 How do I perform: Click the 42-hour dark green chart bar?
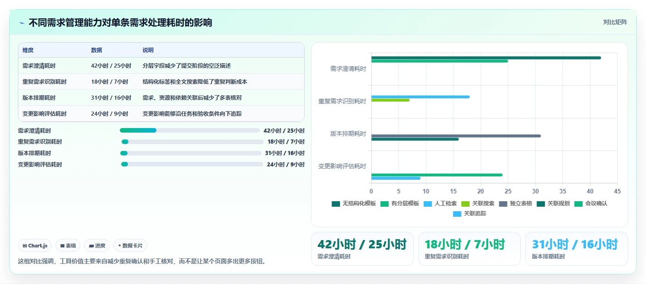(486, 58)
